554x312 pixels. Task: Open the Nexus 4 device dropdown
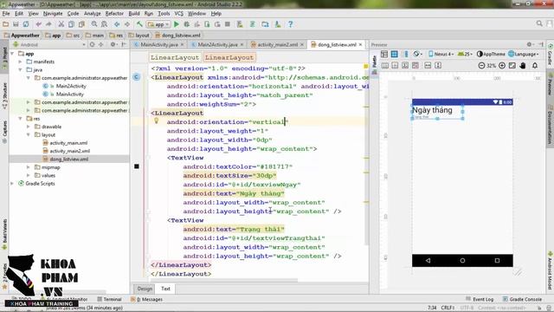pos(441,54)
